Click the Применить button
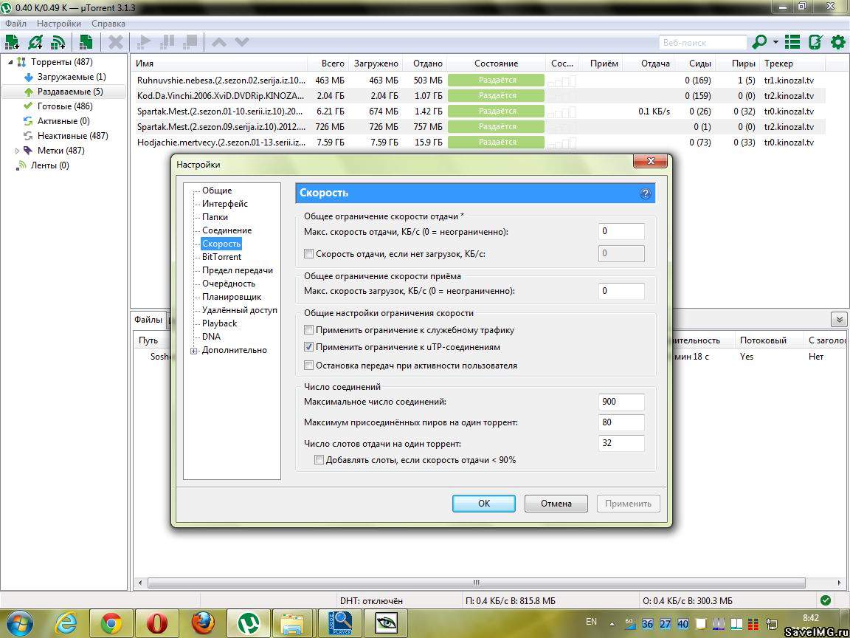Image resolution: width=850 pixels, height=638 pixels. pyautogui.click(x=629, y=504)
